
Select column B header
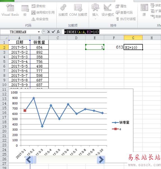[39, 38]
